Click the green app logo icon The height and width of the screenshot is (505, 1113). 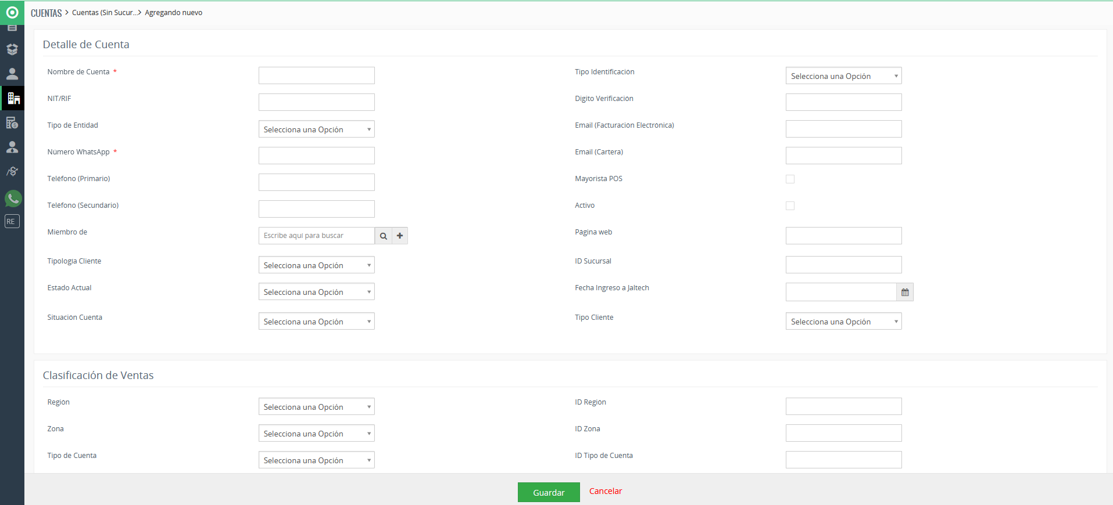point(12,12)
